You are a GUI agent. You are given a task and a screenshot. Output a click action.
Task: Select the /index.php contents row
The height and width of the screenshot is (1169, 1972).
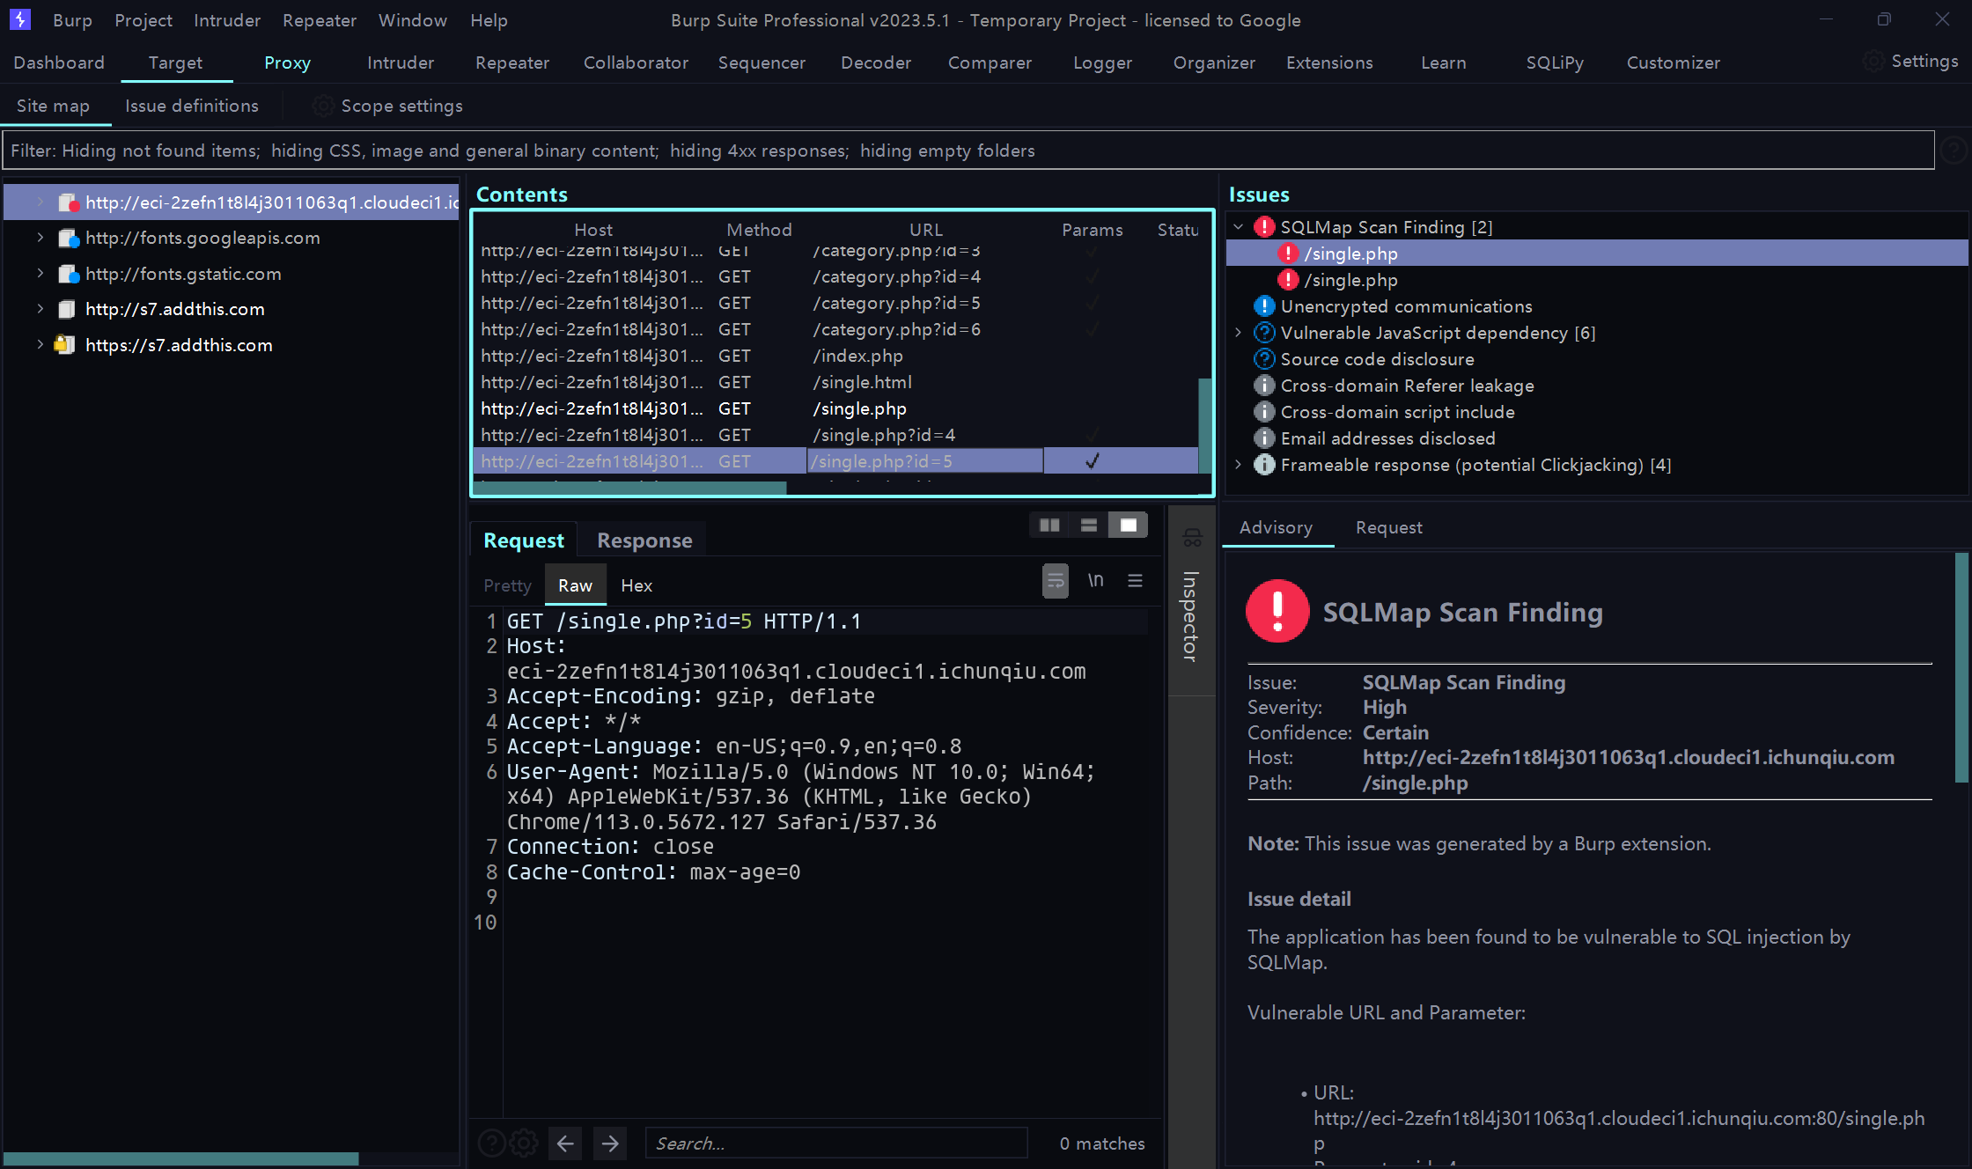[836, 356]
